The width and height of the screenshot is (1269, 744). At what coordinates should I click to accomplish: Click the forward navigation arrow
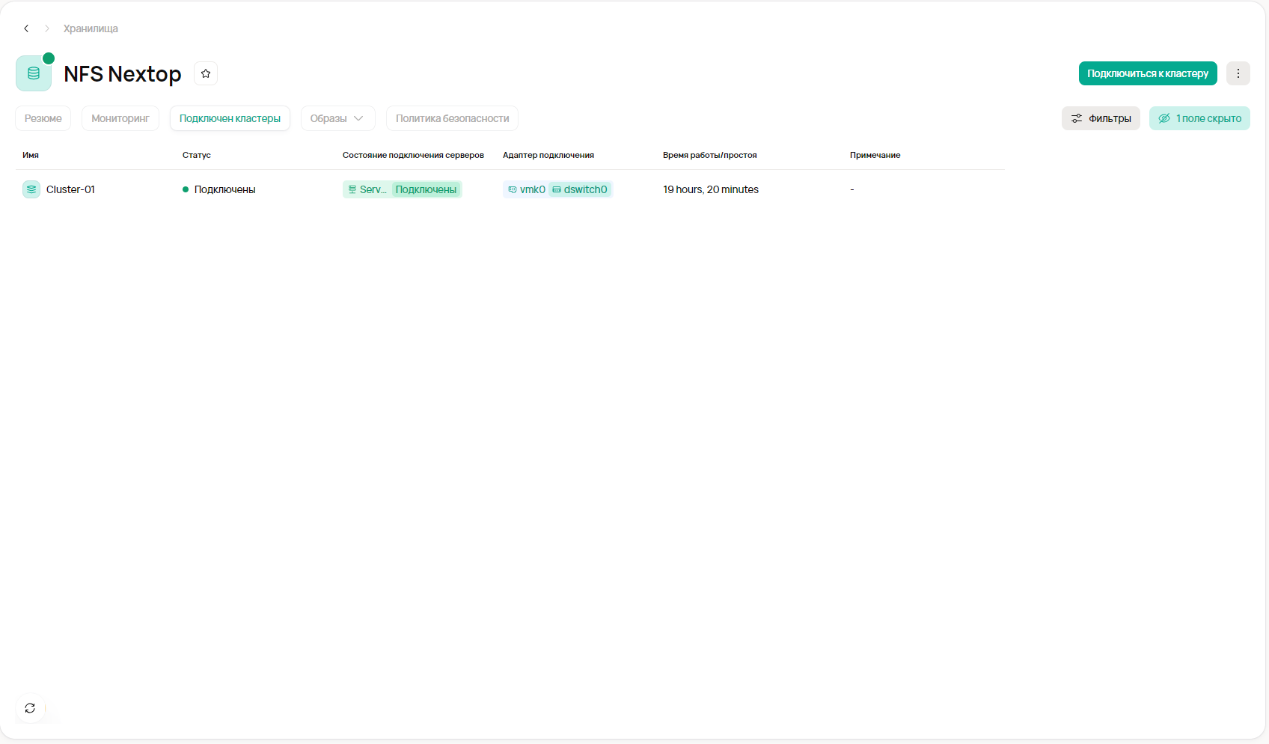tap(47, 28)
